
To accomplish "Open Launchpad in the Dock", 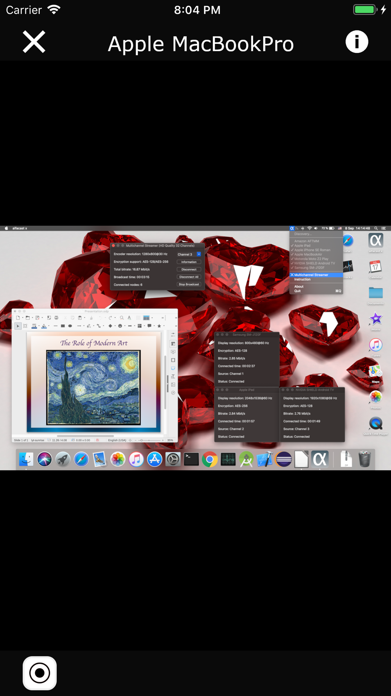I will (x=63, y=459).
